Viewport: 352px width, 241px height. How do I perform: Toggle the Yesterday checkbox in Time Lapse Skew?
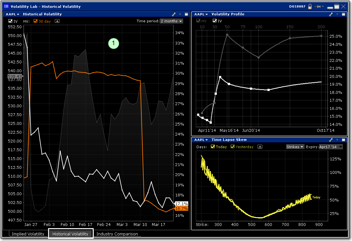(233, 147)
